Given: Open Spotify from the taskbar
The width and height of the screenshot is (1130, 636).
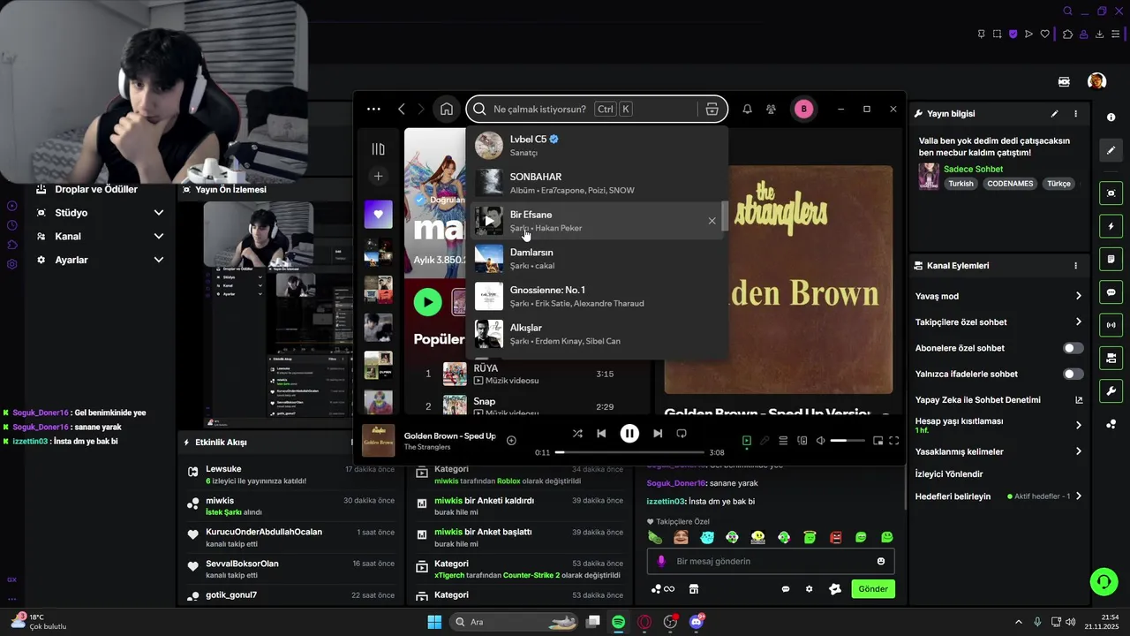Looking at the screenshot, I should point(619,622).
